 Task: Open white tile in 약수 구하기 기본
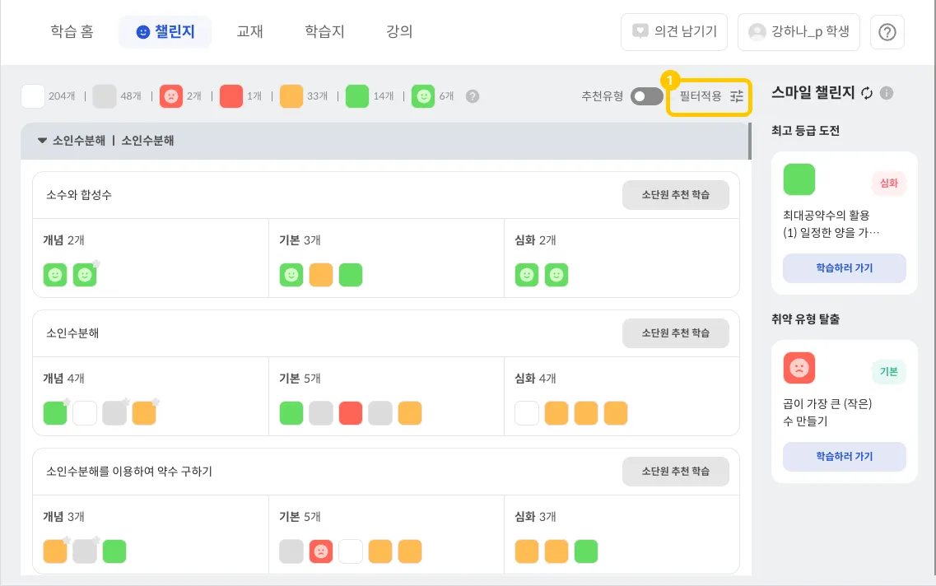pyautogui.click(x=351, y=551)
